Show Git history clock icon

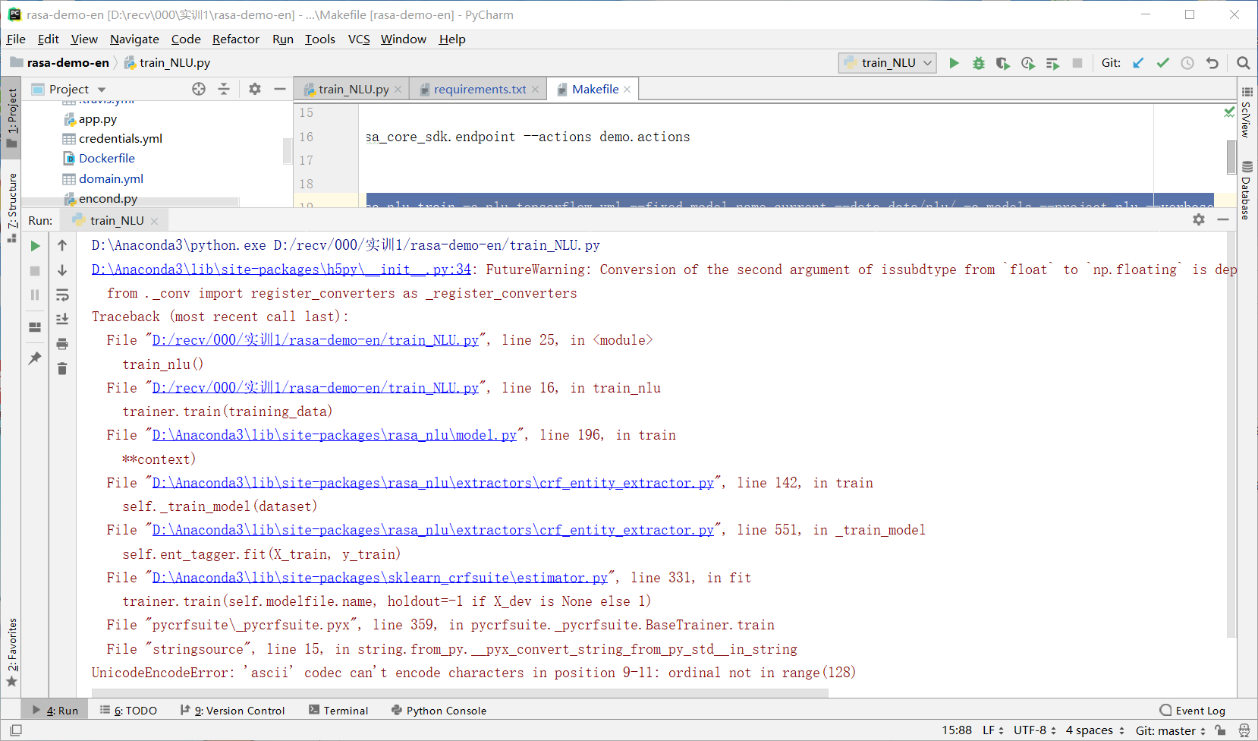(1187, 63)
